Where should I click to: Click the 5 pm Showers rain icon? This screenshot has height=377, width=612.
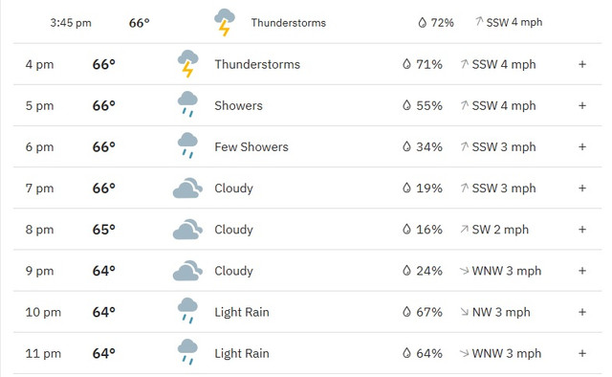[x=187, y=104]
